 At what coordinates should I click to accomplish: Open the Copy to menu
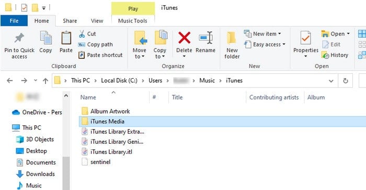tap(160, 45)
